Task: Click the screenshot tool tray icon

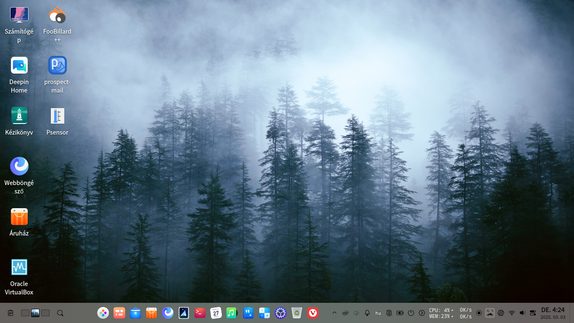Action: click(x=490, y=313)
